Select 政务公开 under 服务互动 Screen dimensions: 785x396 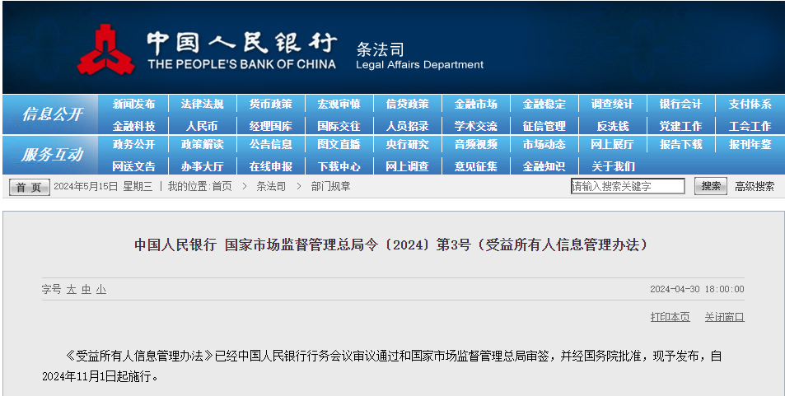tap(133, 145)
